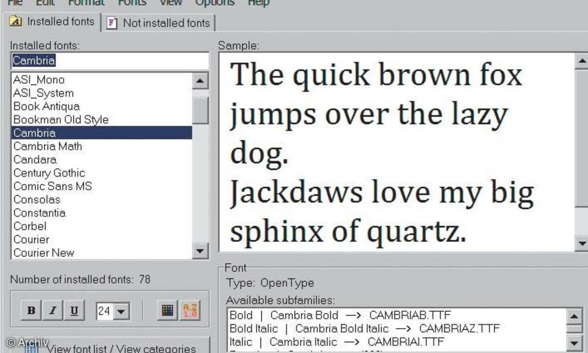Open the Fonts menu

pos(132,2)
